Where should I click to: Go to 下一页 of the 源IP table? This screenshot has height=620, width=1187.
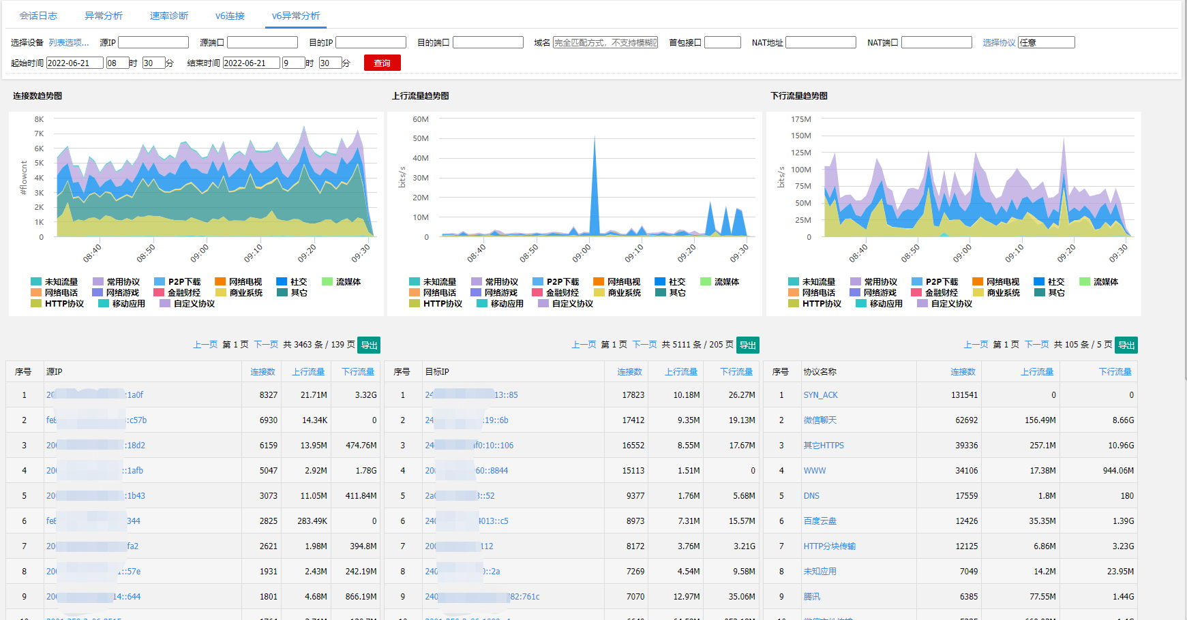(266, 345)
